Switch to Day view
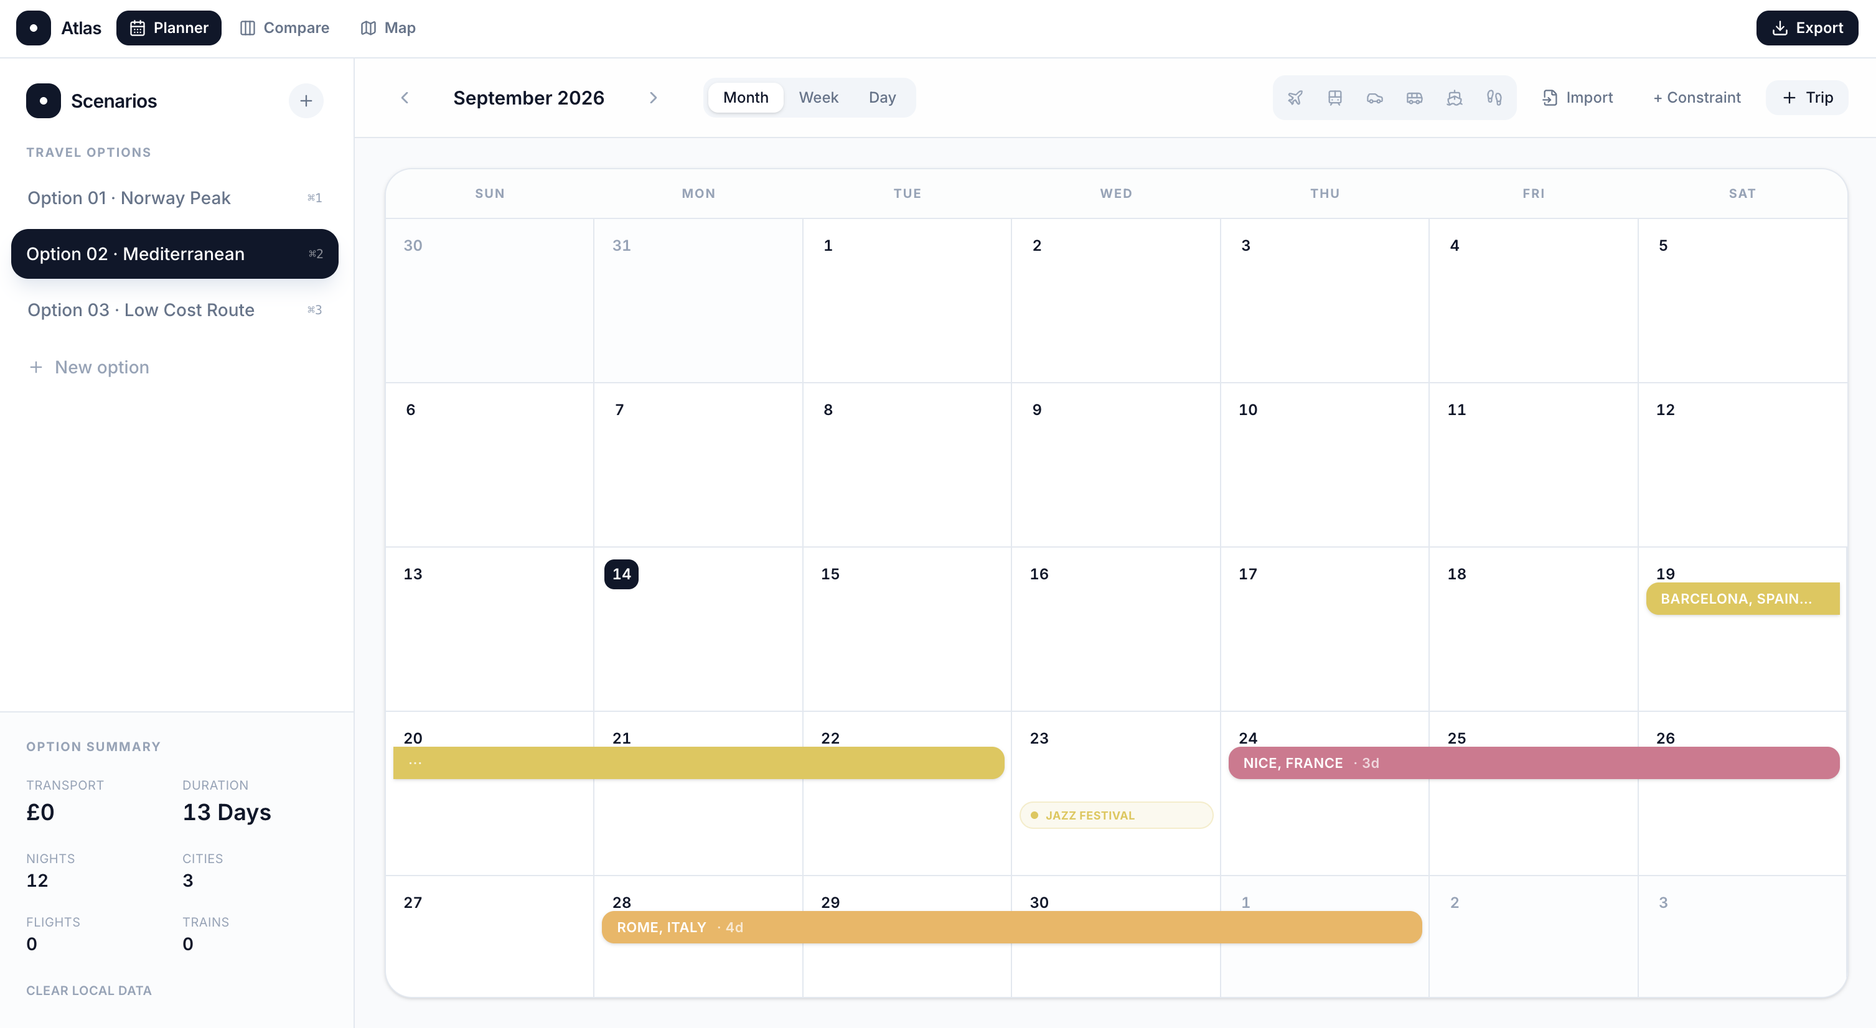 point(882,98)
